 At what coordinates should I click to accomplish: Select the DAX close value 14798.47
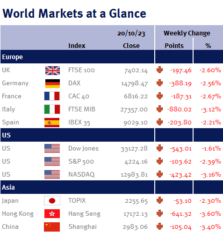click(x=135, y=84)
